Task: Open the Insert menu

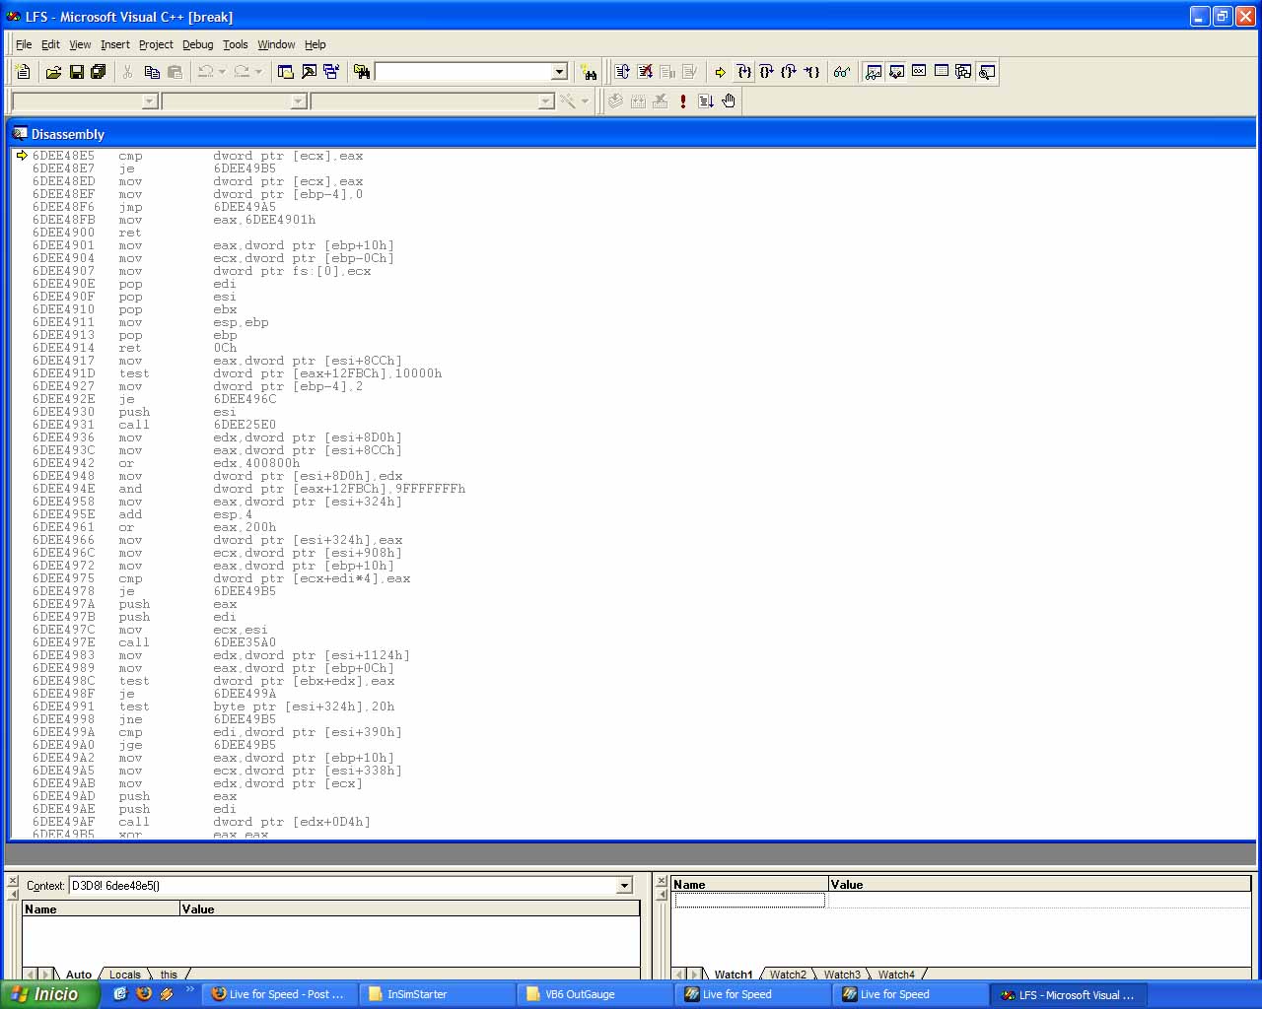Action: (x=115, y=44)
